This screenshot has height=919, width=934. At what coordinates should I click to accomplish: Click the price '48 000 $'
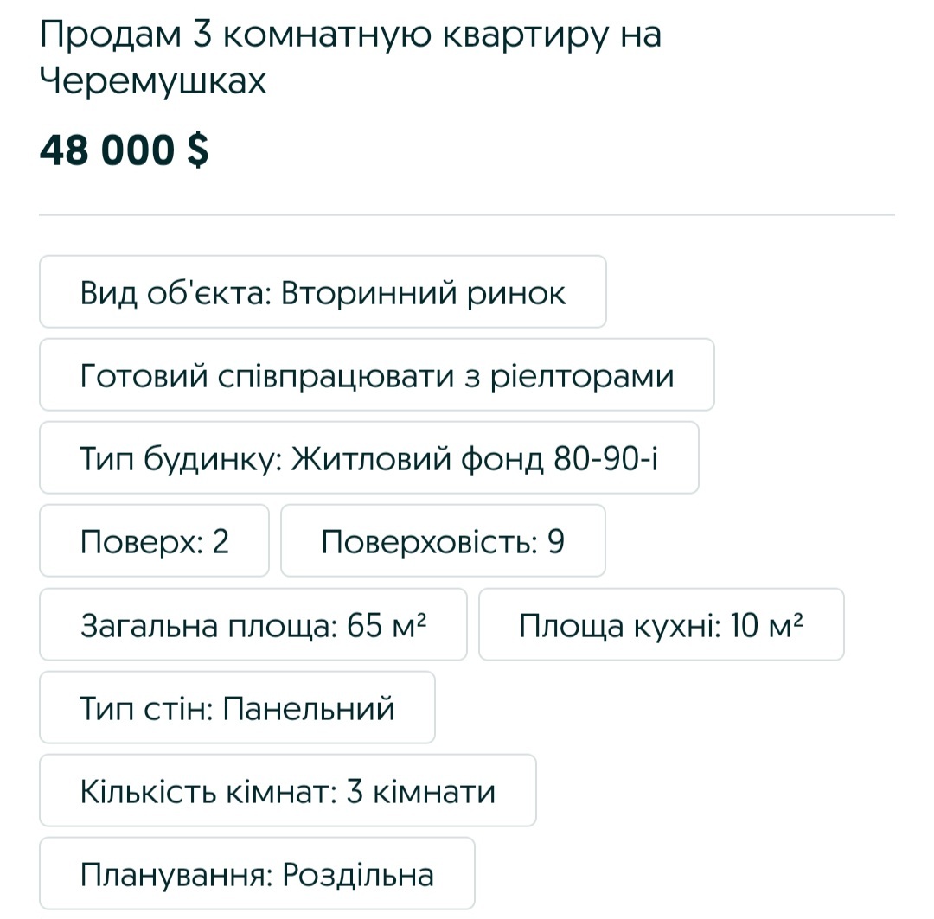126,149
